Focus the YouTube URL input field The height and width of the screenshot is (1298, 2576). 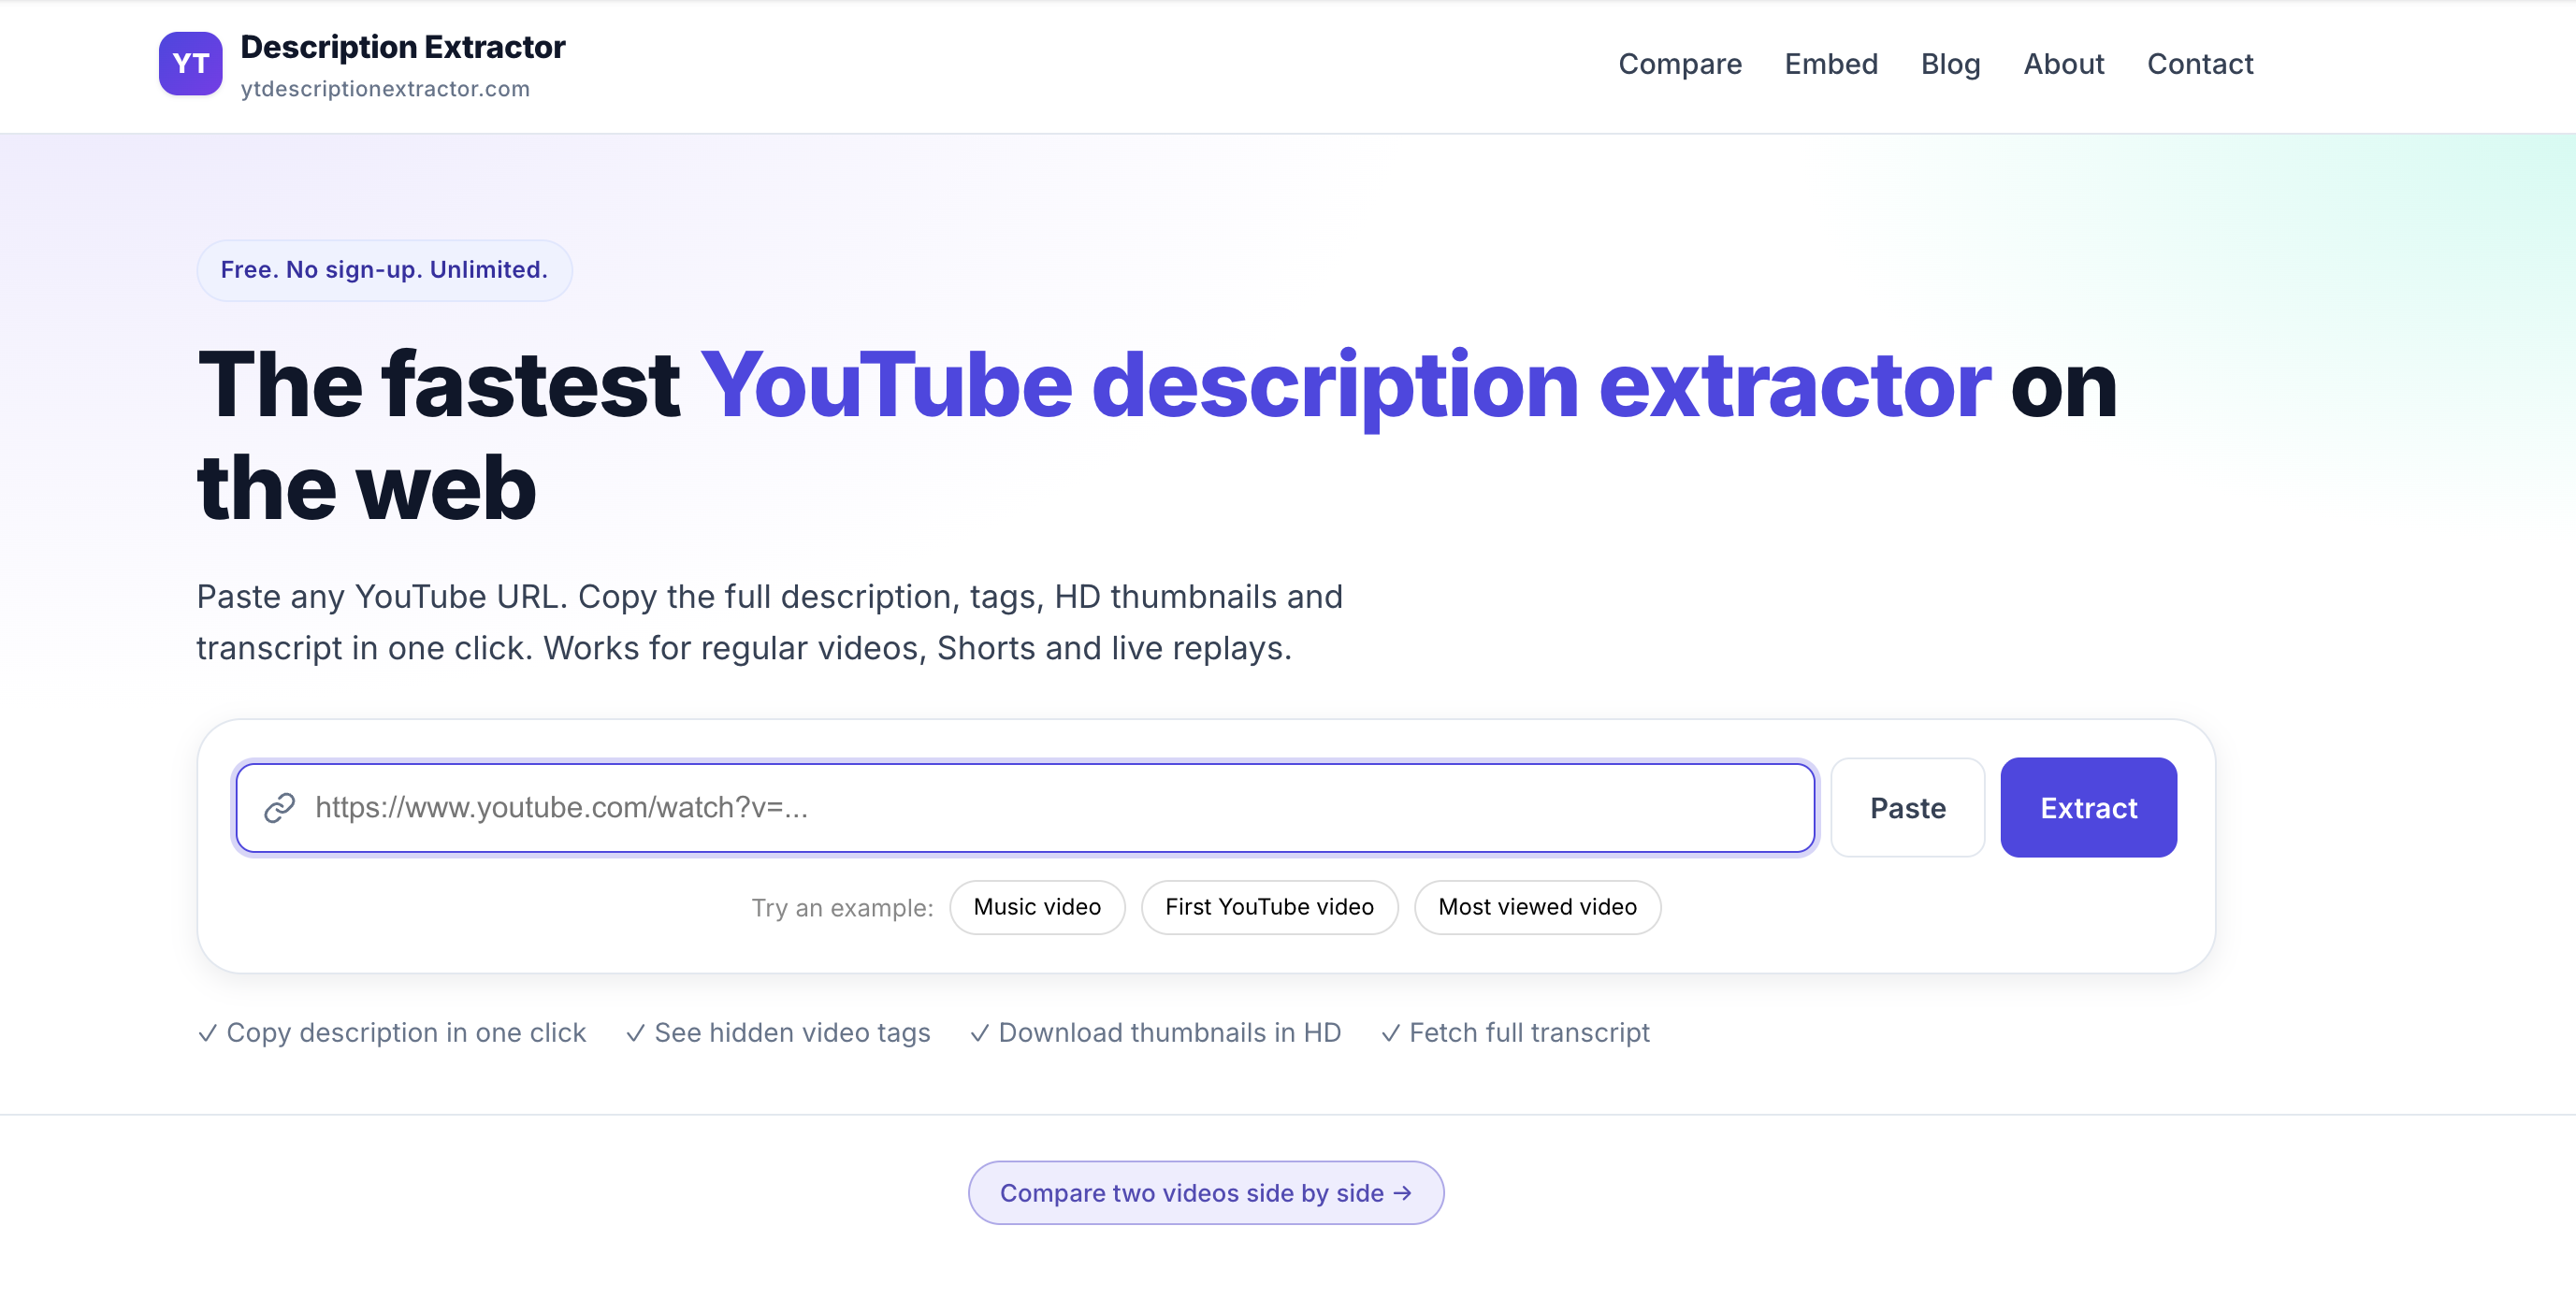click(1025, 808)
